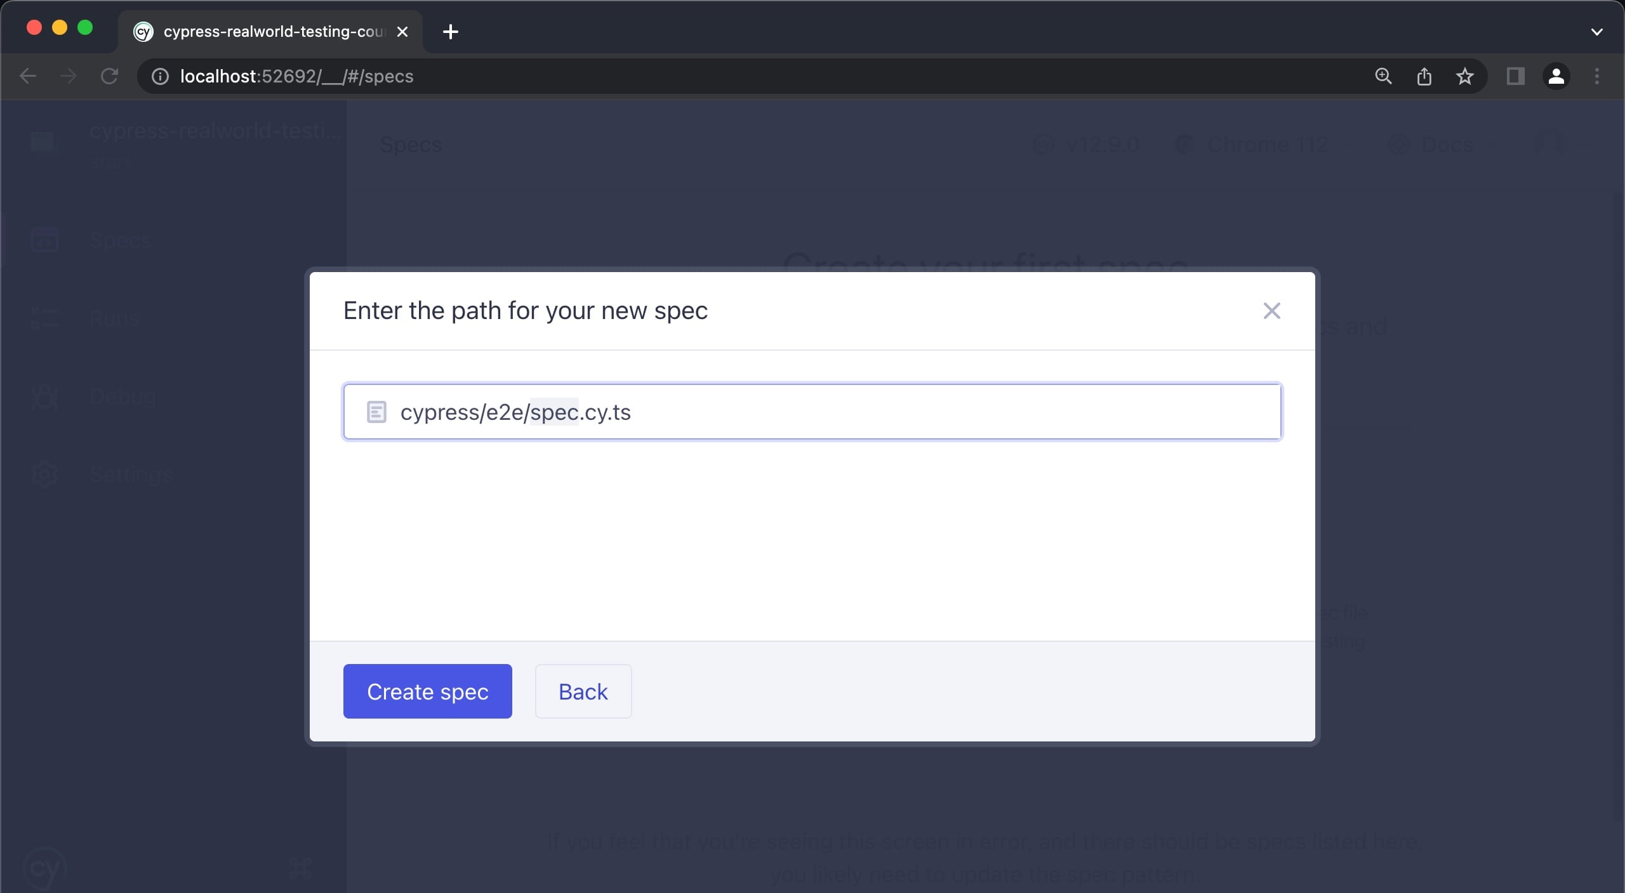The image size is (1625, 893).
Task: Bookmark the page using the star icon
Action: point(1465,76)
